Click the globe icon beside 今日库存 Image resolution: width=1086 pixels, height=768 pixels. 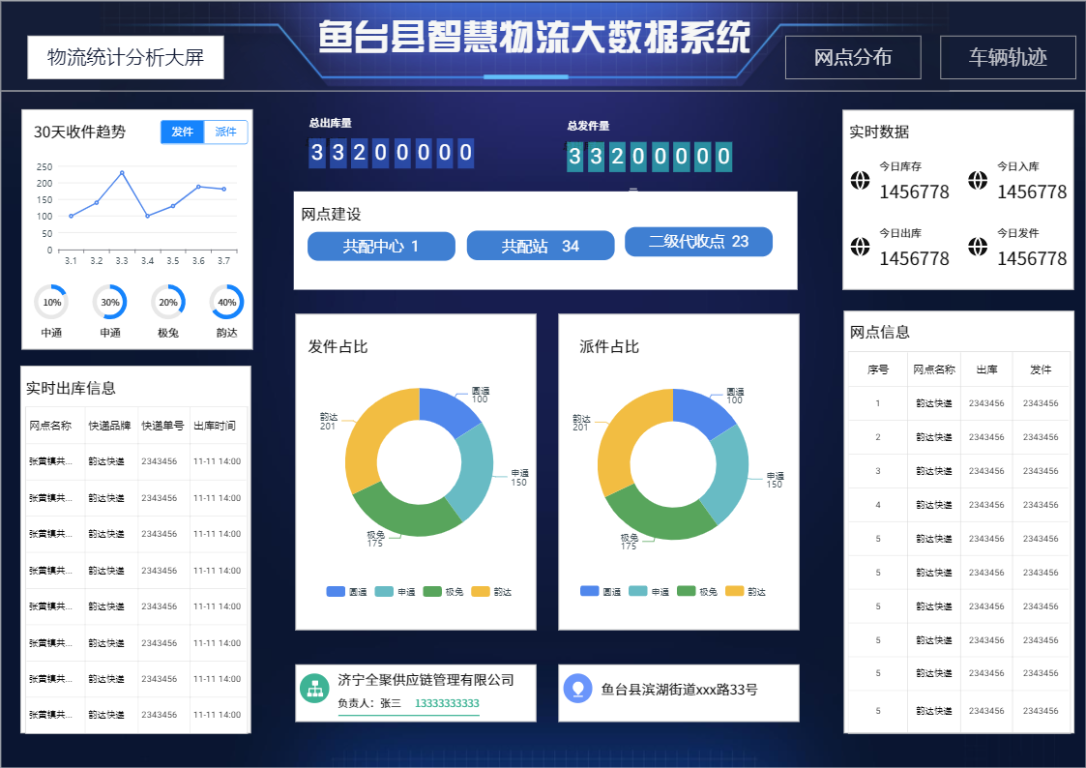[860, 180]
